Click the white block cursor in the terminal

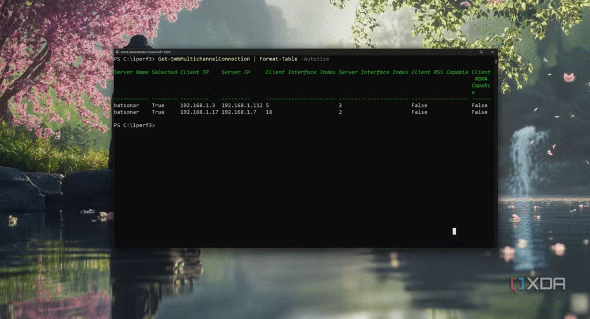click(454, 231)
